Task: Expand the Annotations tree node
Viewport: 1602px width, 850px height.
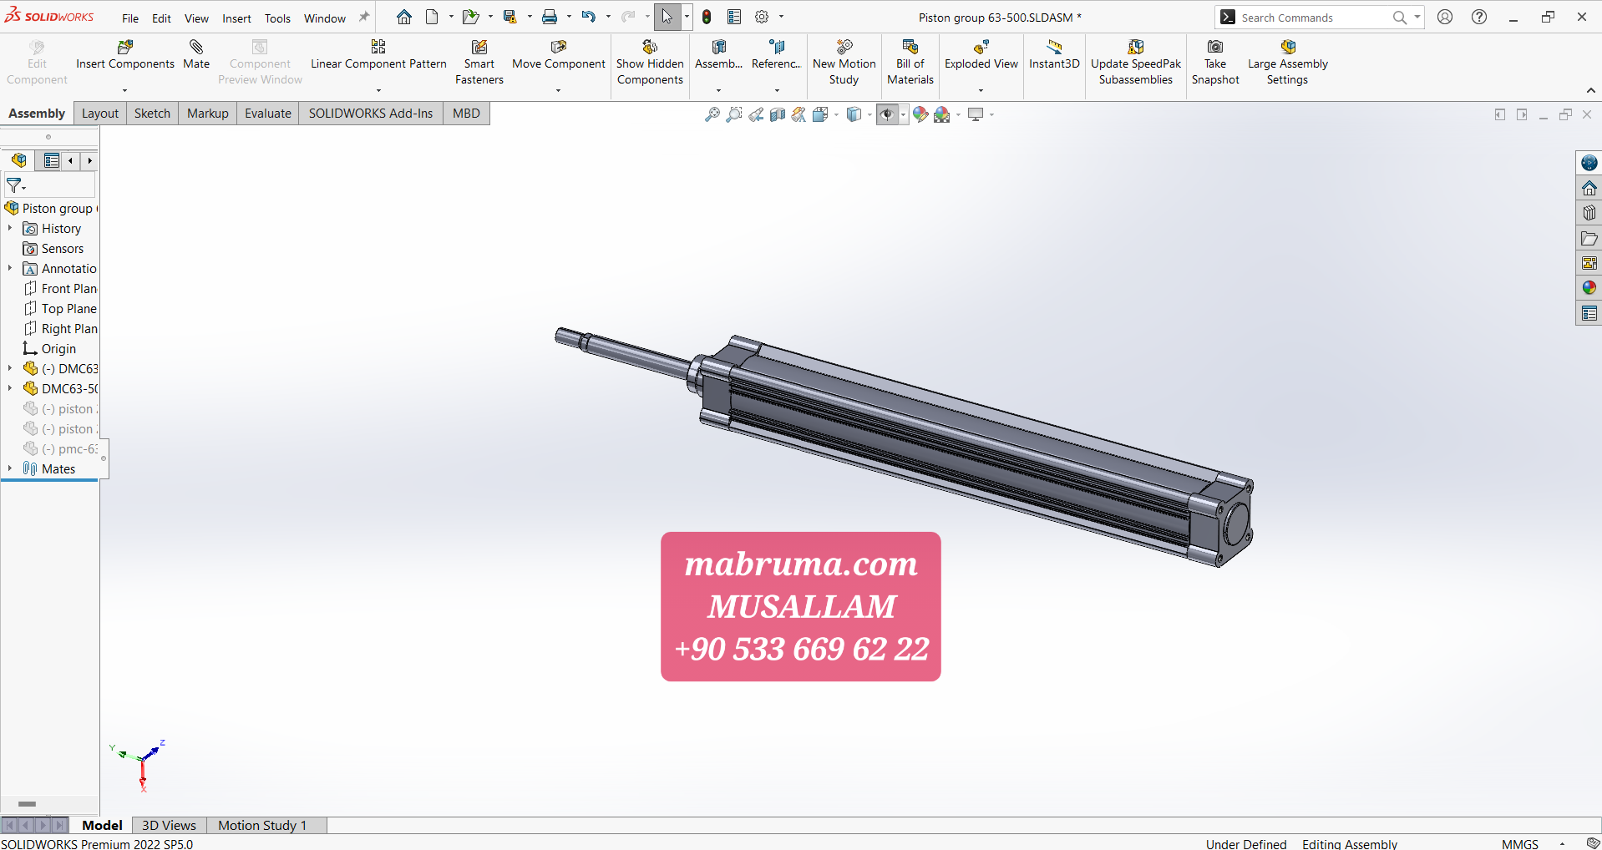Action: tap(10, 268)
